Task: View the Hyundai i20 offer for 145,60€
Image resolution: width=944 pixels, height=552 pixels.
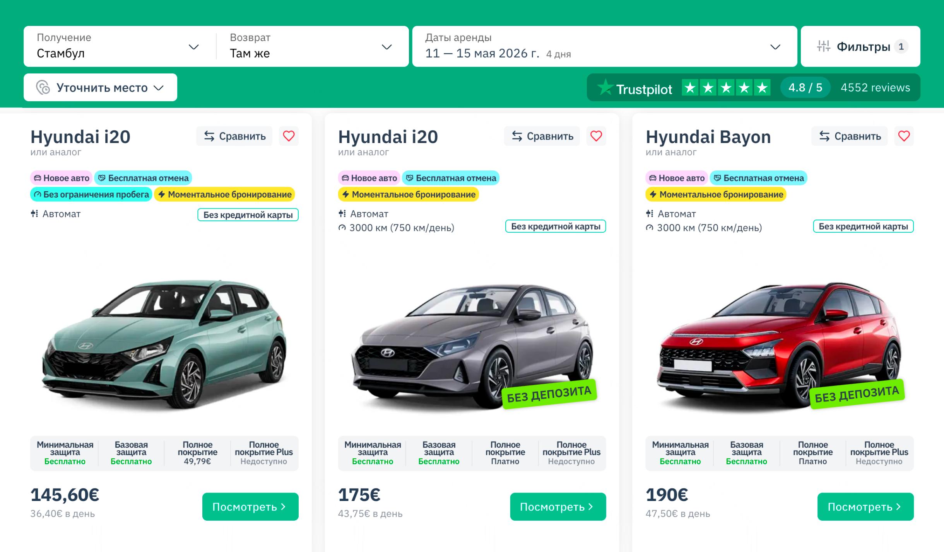Action: click(250, 506)
